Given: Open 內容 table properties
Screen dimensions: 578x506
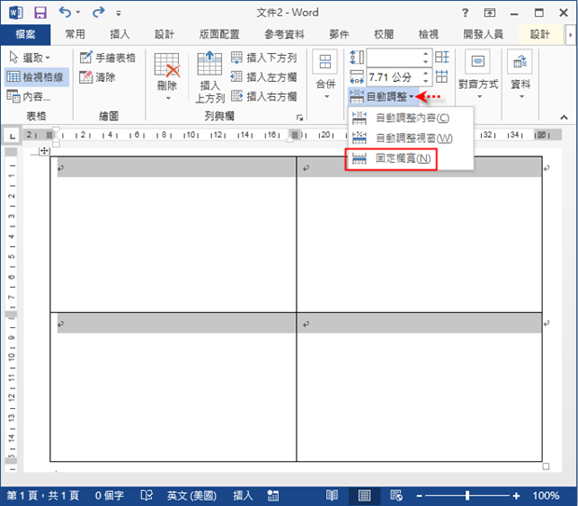Looking at the screenshot, I should coord(29,97).
